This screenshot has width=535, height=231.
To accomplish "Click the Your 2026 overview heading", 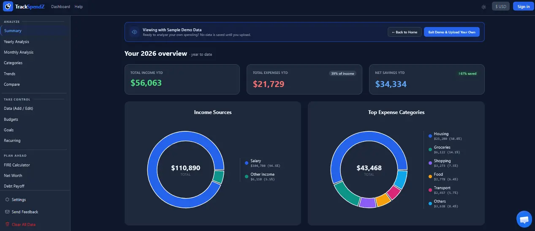I will click(155, 54).
